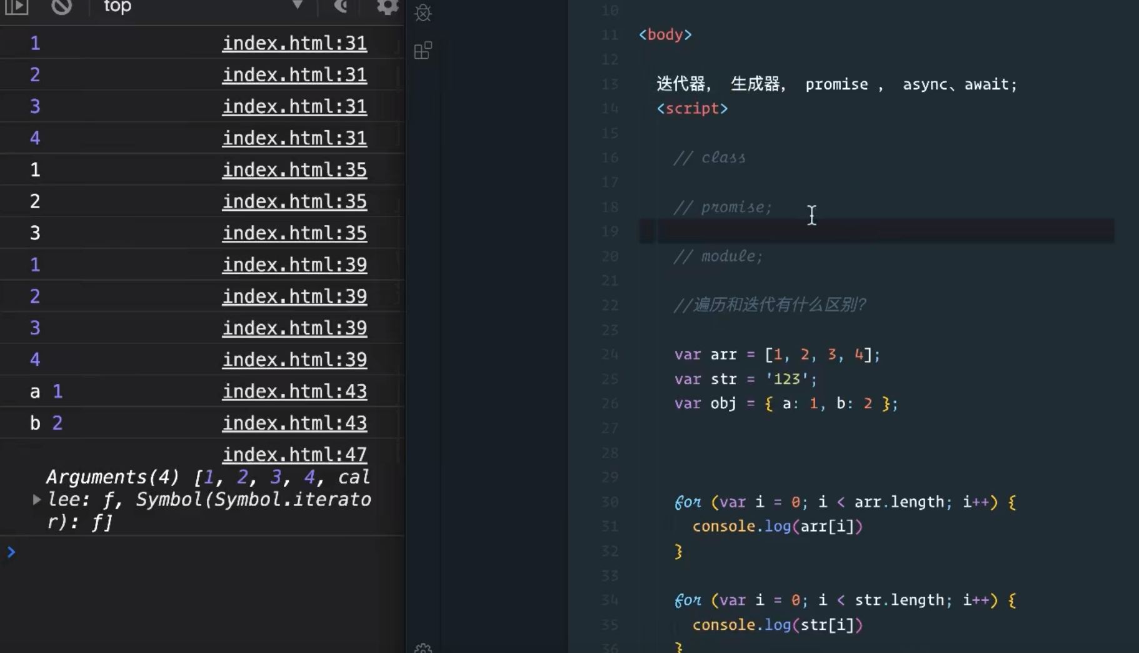Image resolution: width=1139 pixels, height=653 pixels.
Task: Open VS Code Extensions view
Action: pyautogui.click(x=423, y=50)
